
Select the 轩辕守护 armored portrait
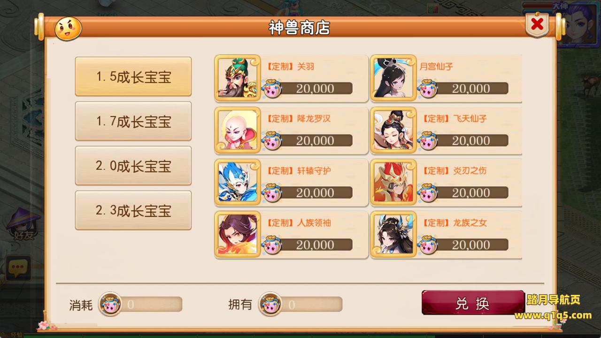point(238,183)
